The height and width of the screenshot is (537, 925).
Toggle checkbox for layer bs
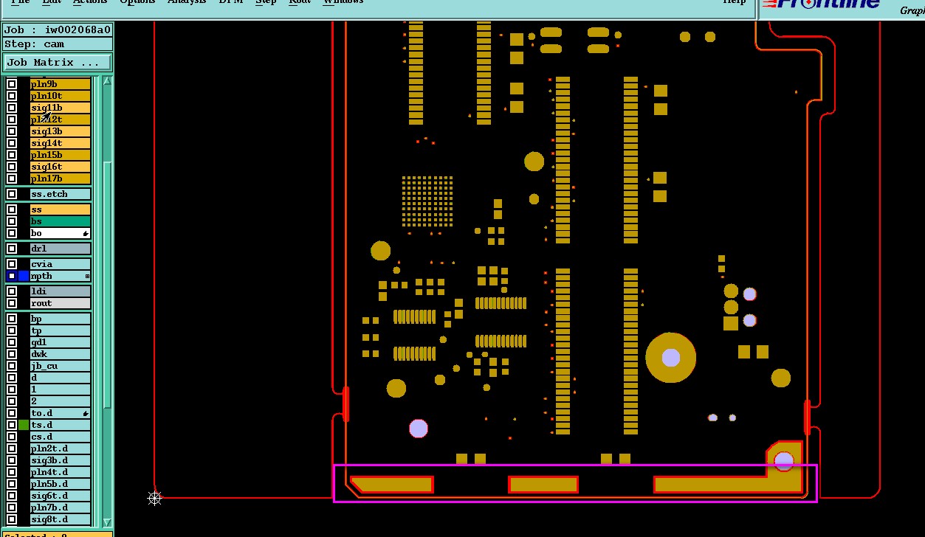tap(12, 221)
